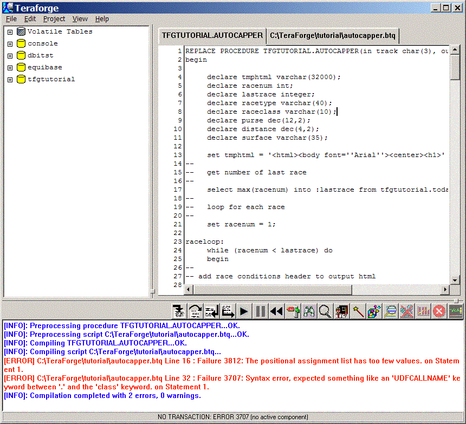Click the play/run button in toolbar
The width and height of the screenshot is (466, 424).
244,311
